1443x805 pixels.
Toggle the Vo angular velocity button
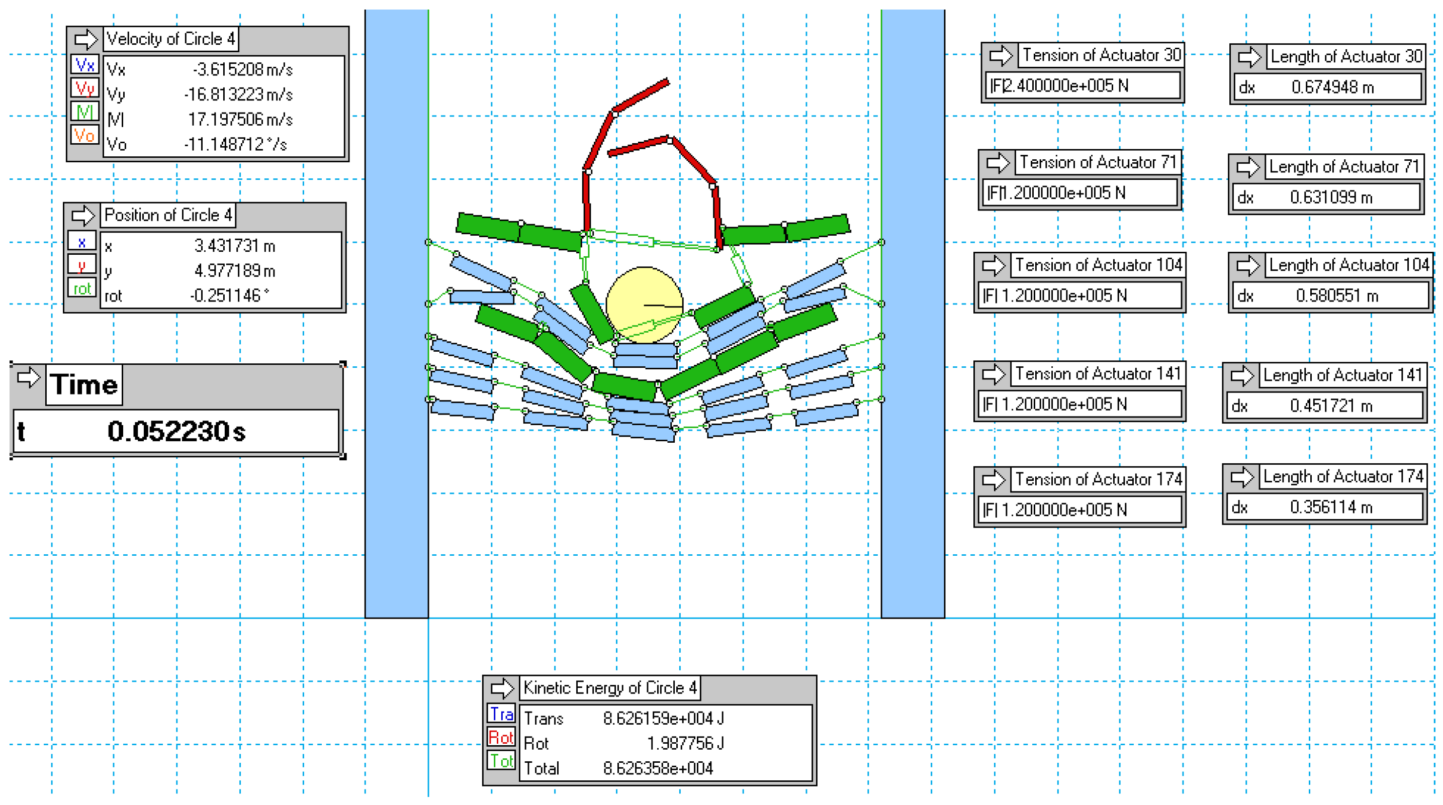[84, 135]
